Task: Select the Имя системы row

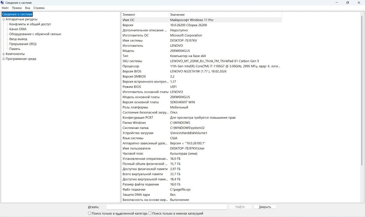Action: click(201, 41)
